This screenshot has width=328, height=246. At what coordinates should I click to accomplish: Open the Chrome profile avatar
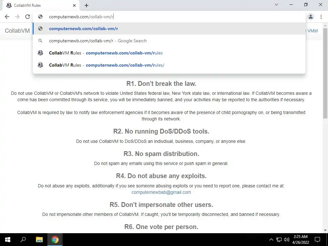(311, 17)
